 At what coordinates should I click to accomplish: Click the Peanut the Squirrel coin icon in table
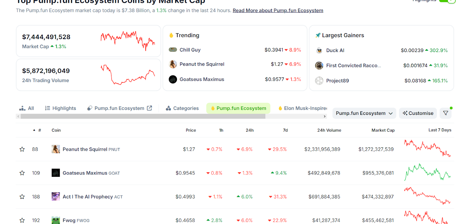pos(56,149)
